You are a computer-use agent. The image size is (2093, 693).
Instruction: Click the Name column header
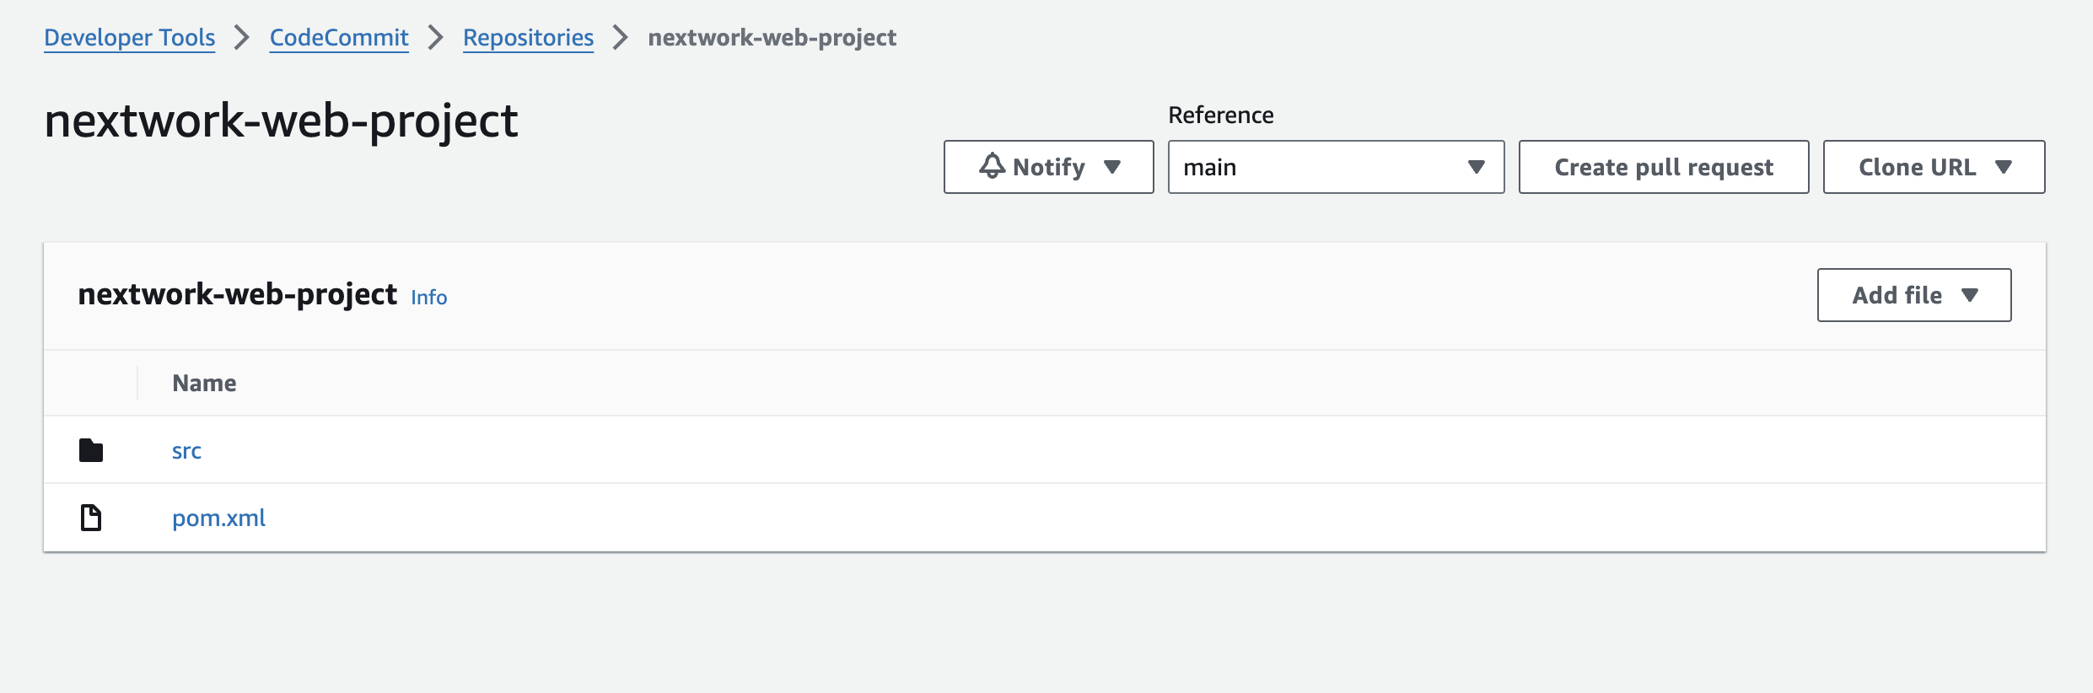204,383
